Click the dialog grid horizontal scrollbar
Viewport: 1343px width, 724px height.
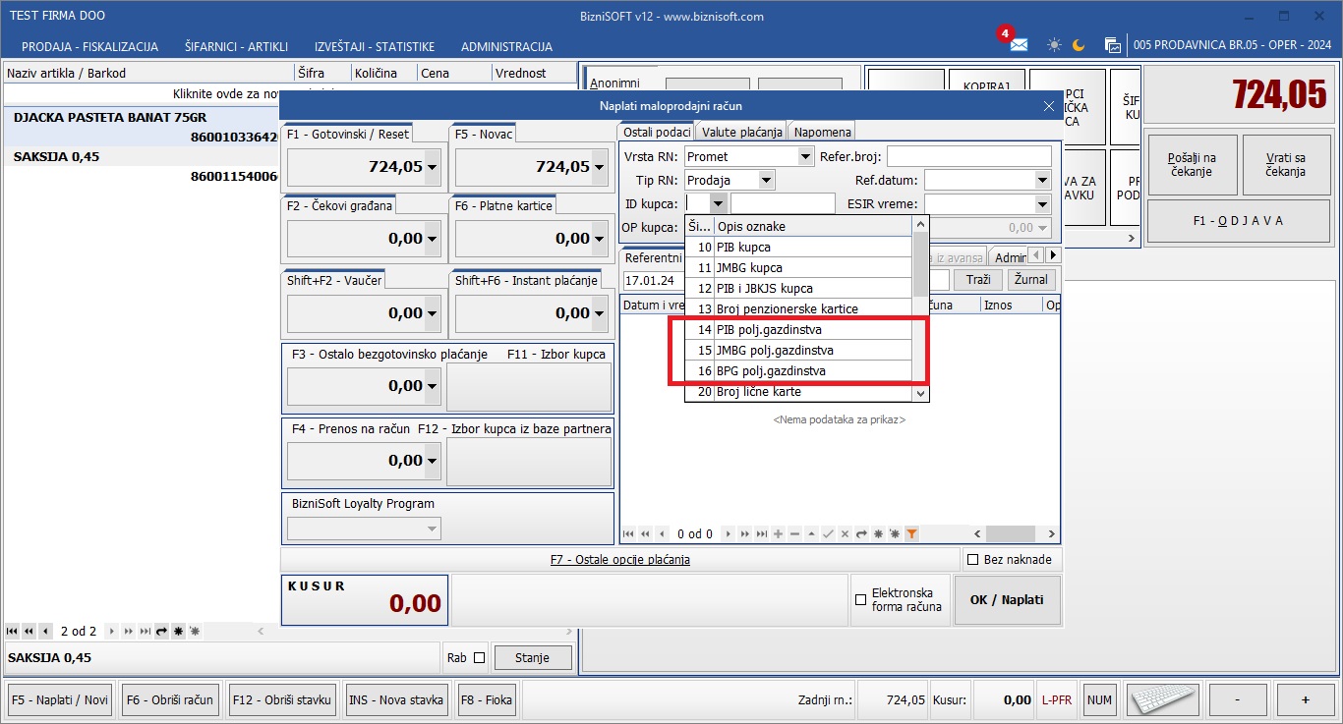tap(1013, 533)
